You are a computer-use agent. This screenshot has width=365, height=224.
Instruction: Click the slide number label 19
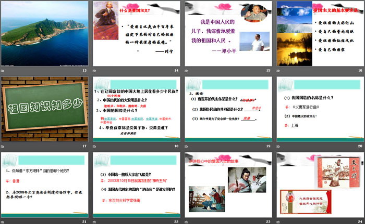pos(268,147)
